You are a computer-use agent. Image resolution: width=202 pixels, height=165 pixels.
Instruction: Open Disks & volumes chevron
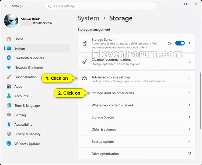[189, 129]
